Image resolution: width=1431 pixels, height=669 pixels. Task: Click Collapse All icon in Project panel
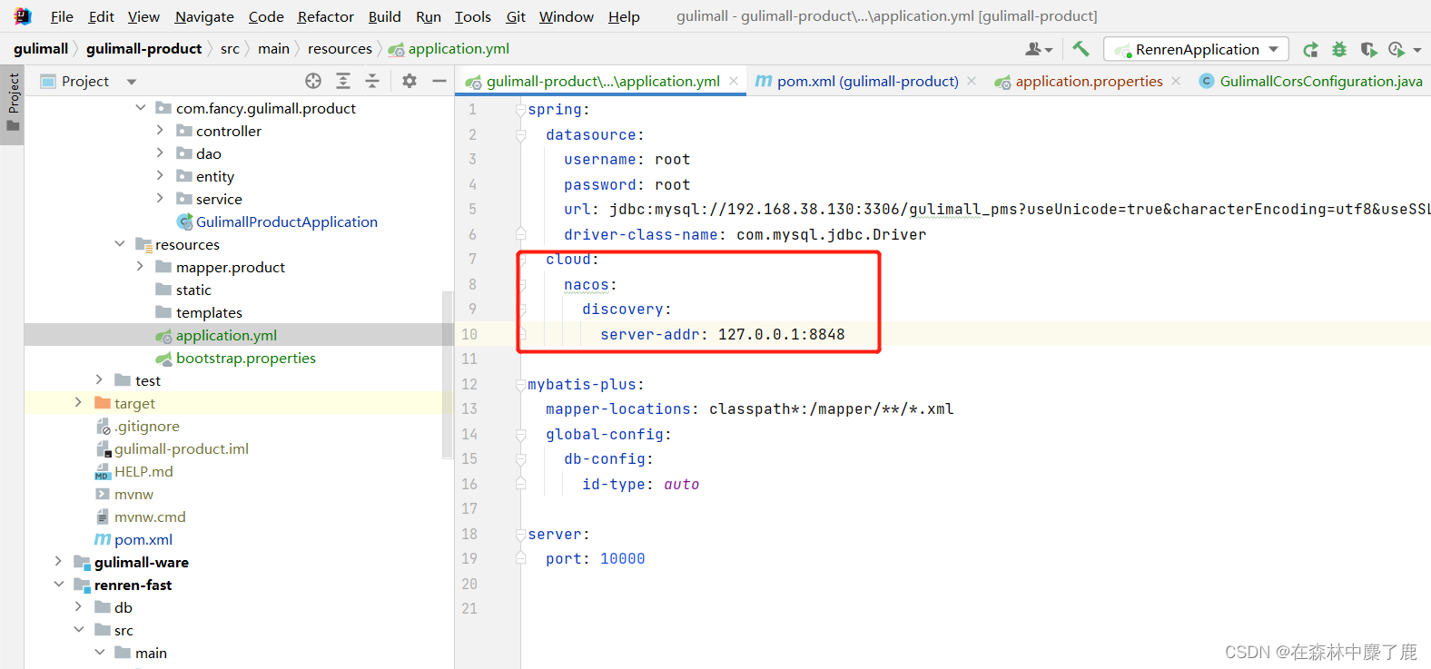(x=372, y=81)
